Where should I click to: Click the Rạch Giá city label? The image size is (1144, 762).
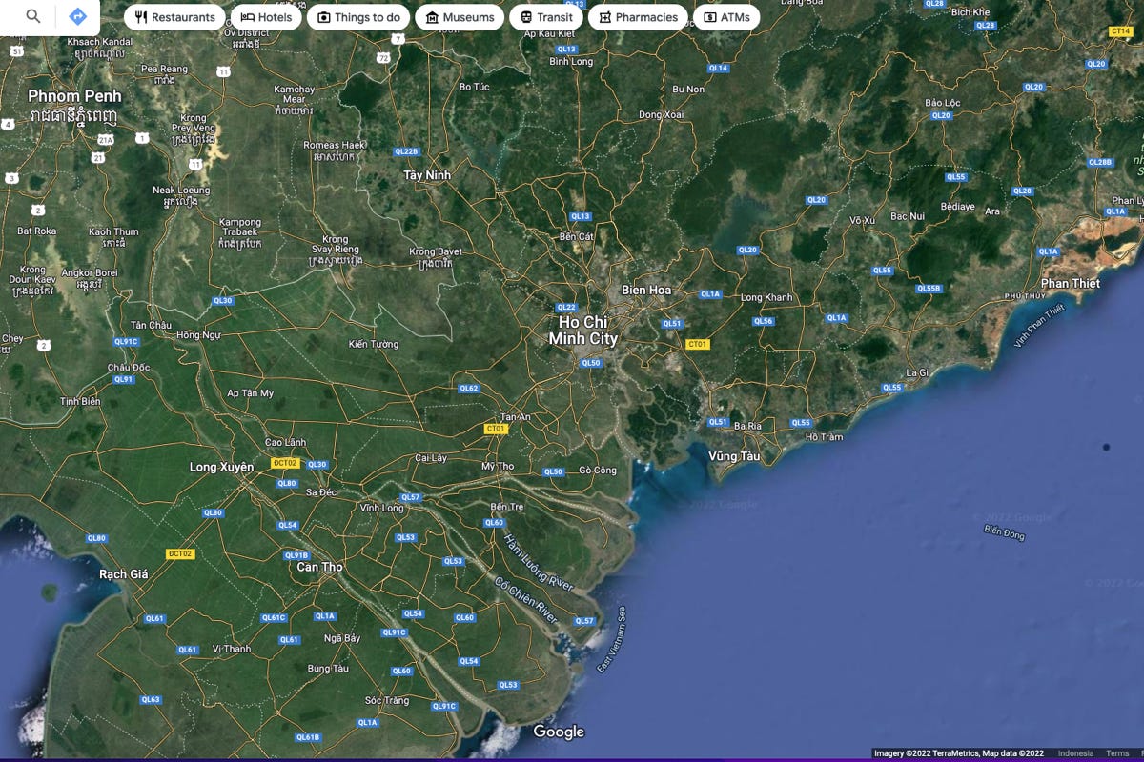(x=124, y=574)
